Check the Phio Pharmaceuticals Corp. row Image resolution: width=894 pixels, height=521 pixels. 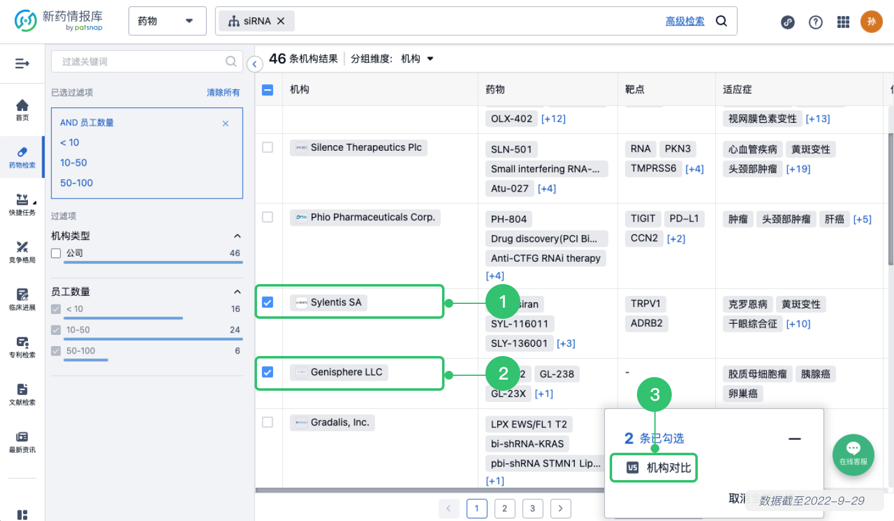tap(268, 217)
